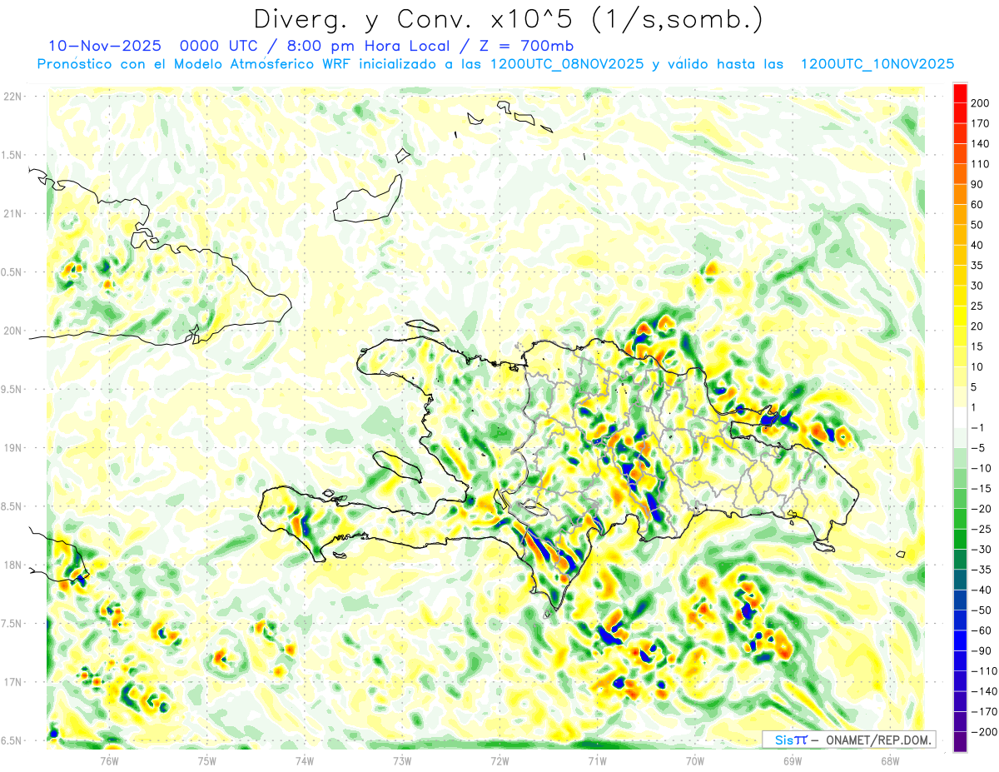Click the "-1" color bar label
Viewport: 999px width, 772px height.
click(979, 427)
